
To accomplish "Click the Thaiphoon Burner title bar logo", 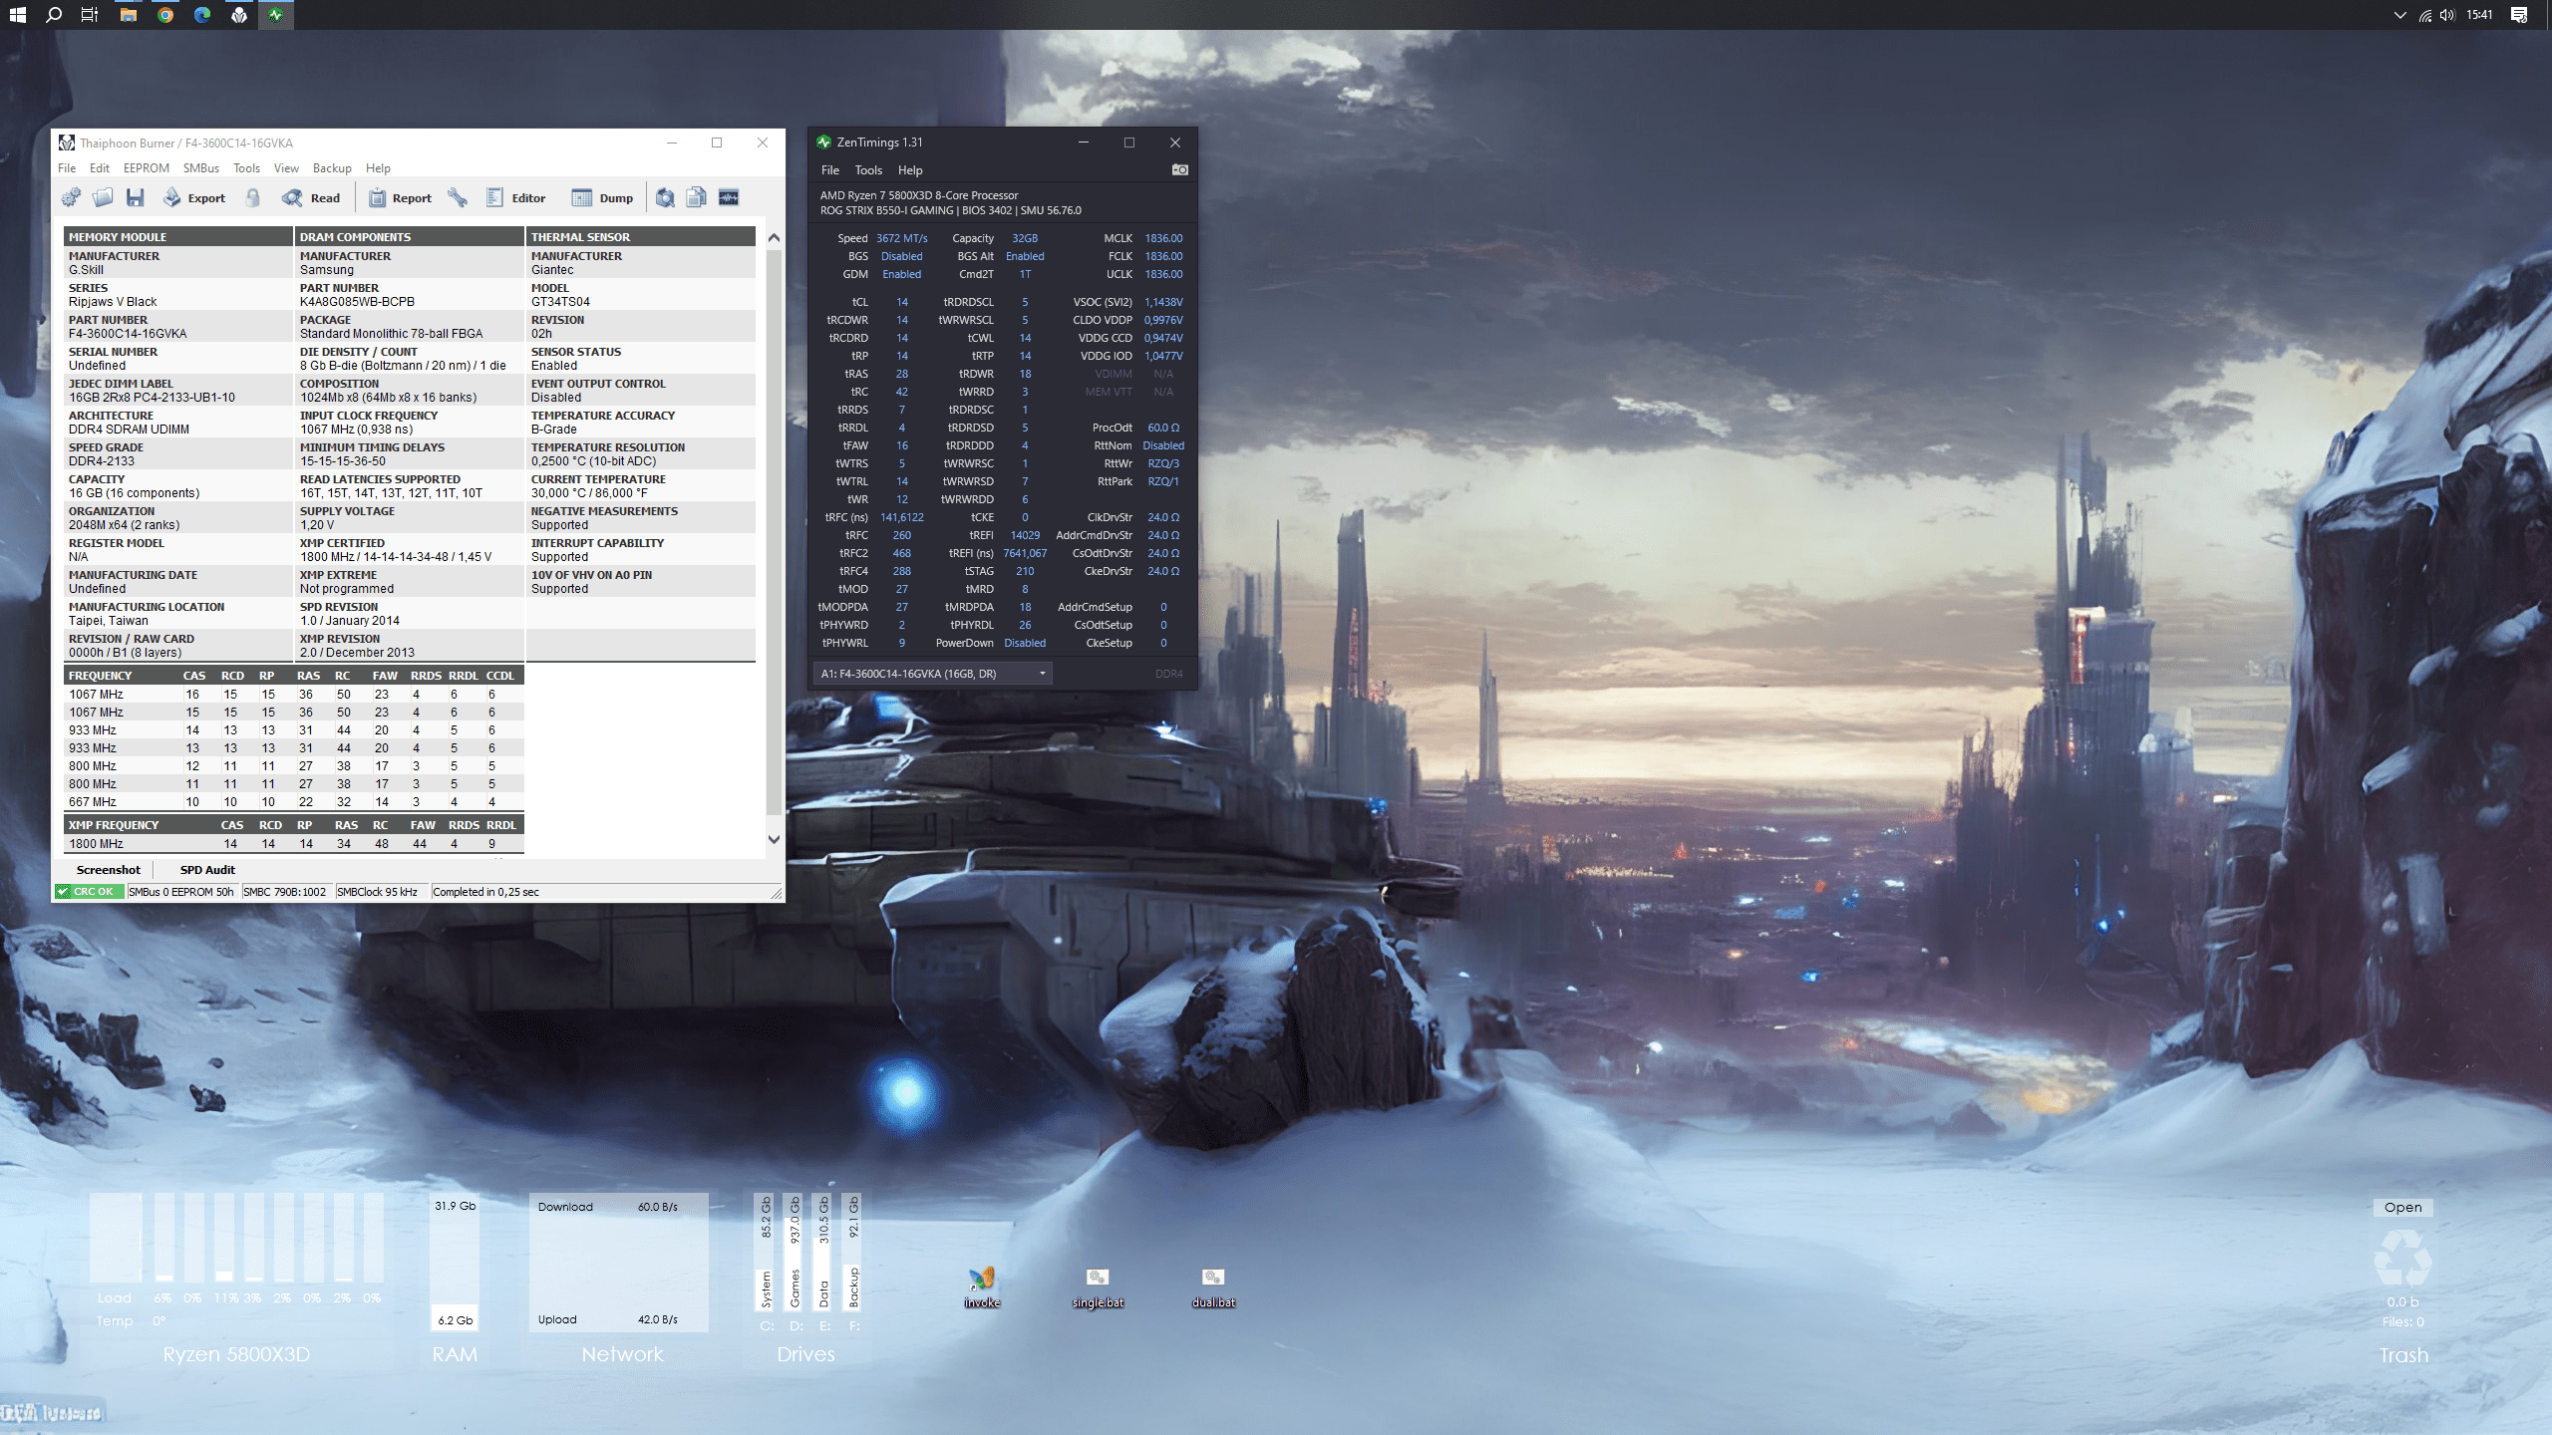I will click(x=67, y=143).
